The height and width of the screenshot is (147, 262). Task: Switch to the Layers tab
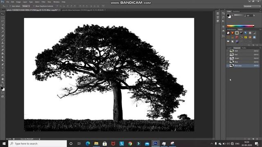(x=229, y=48)
